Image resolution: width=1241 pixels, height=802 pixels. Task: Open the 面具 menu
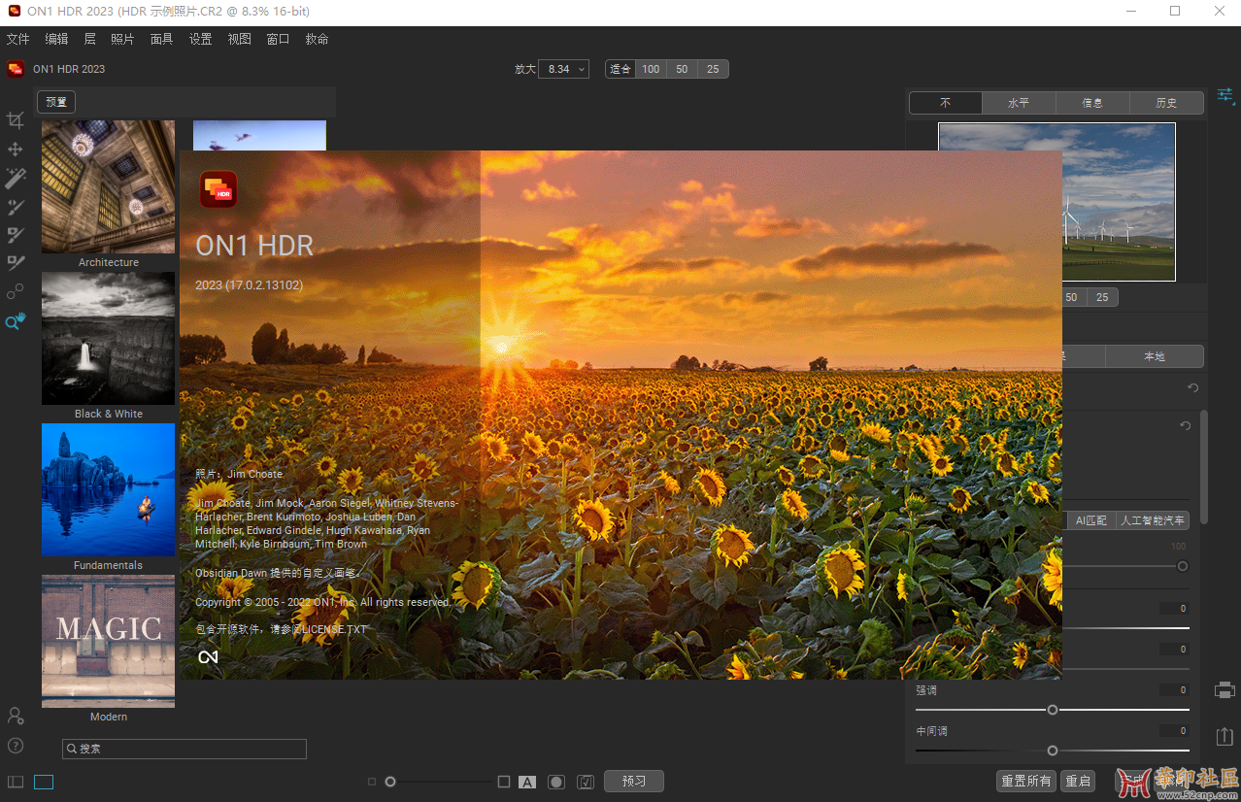click(x=161, y=39)
